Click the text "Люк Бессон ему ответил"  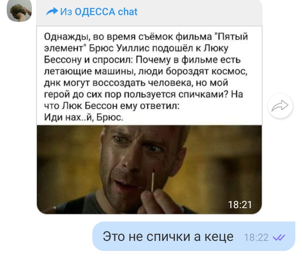(x=120, y=106)
